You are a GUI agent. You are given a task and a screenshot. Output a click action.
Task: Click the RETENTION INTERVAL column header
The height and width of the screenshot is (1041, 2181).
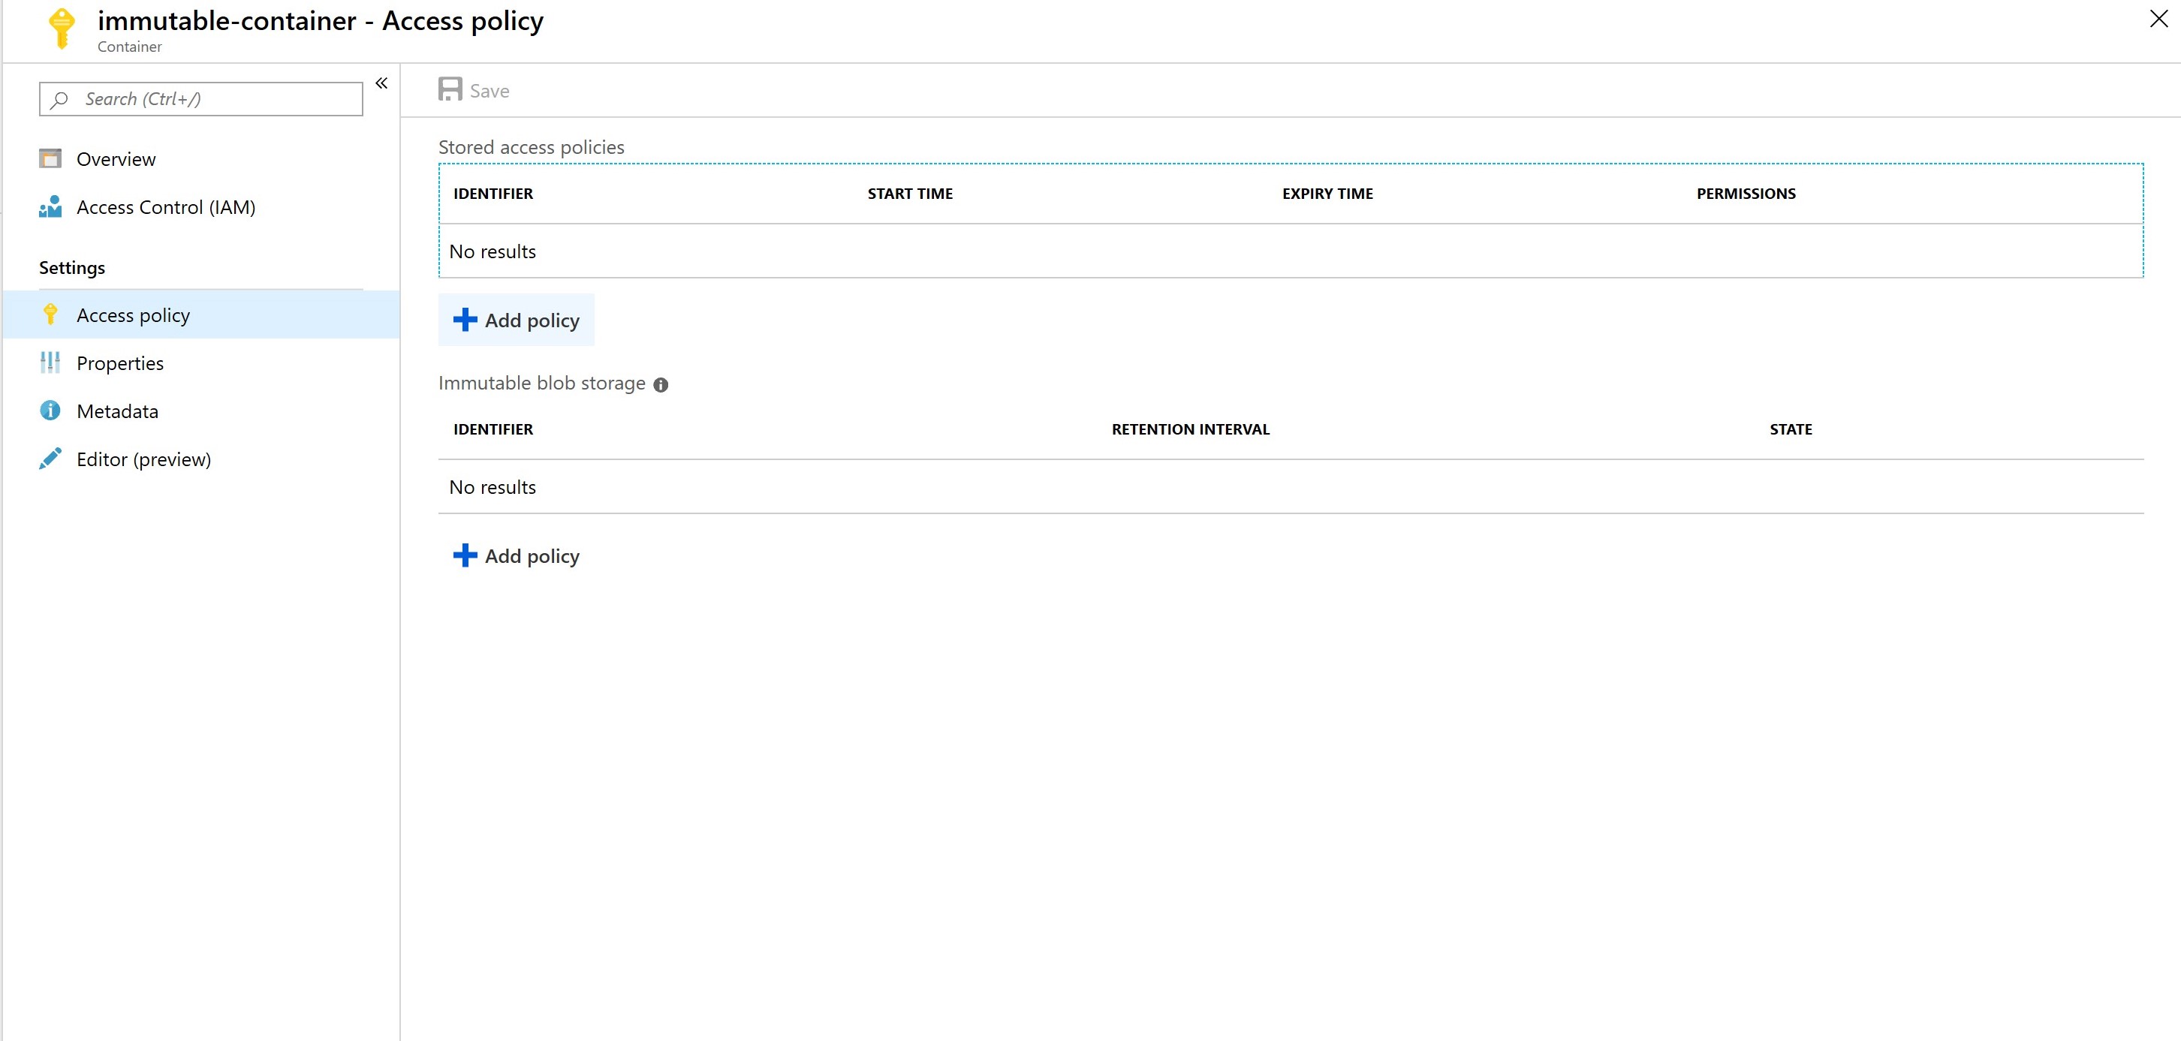pyautogui.click(x=1189, y=429)
